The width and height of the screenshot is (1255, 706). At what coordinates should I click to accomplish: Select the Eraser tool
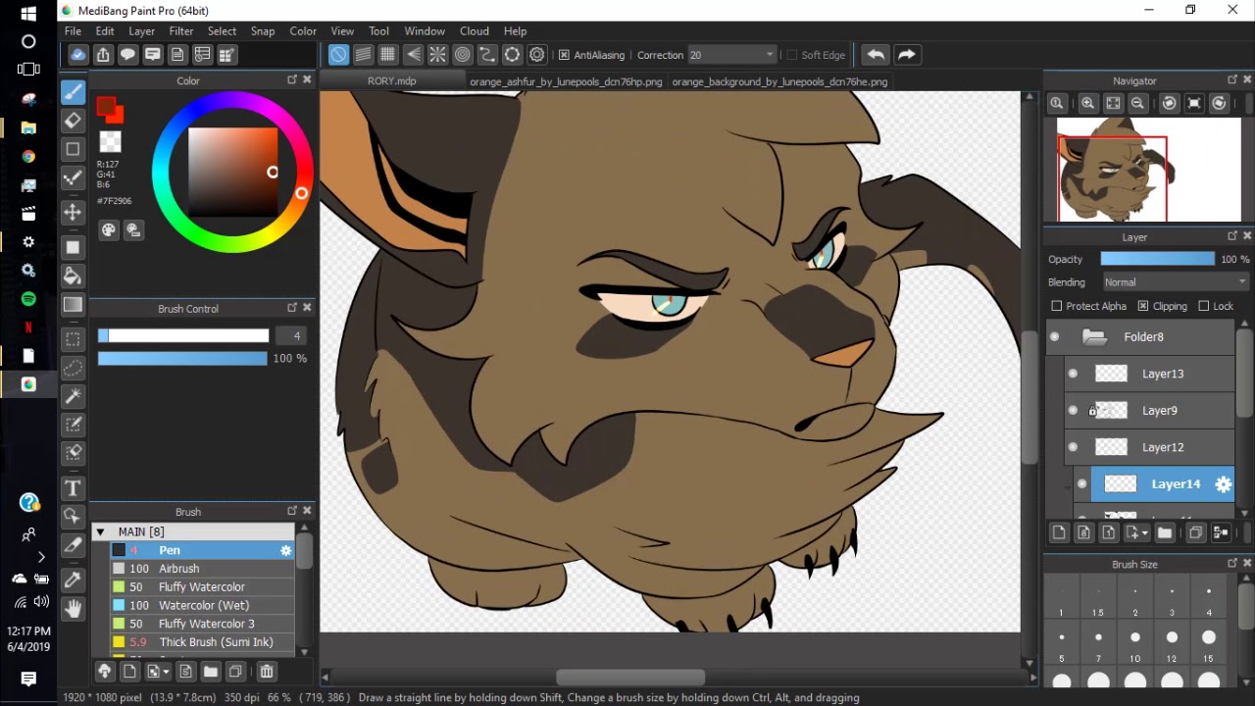[x=73, y=121]
